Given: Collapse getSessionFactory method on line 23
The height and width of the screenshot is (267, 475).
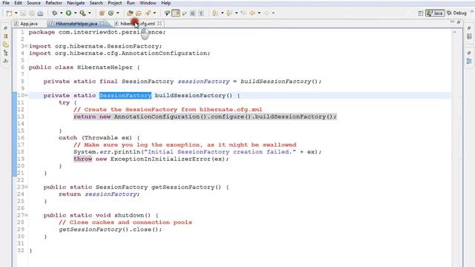Looking at the screenshot, I should [27, 187].
